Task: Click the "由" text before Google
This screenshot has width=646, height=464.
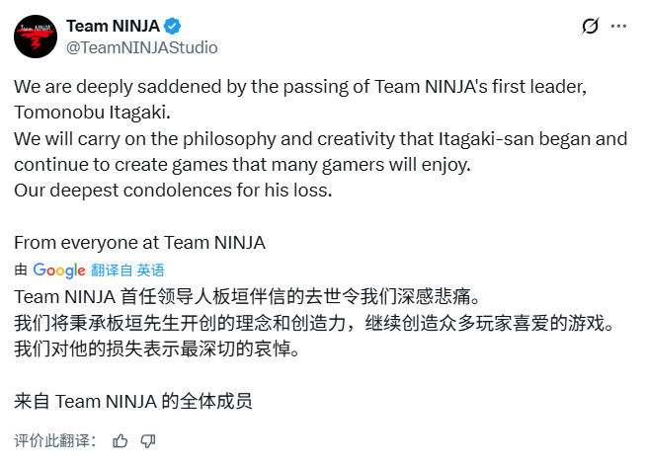Action: click(21, 270)
